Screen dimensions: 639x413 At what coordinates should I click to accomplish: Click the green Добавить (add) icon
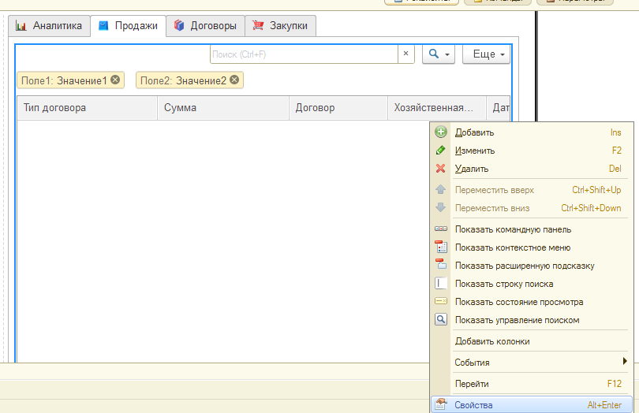(x=441, y=132)
